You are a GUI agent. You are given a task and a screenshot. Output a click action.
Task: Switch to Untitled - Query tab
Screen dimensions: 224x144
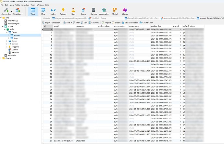pyautogui.click(x=97, y=18)
